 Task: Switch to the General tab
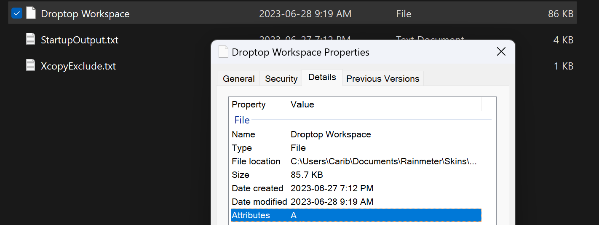pyautogui.click(x=238, y=78)
